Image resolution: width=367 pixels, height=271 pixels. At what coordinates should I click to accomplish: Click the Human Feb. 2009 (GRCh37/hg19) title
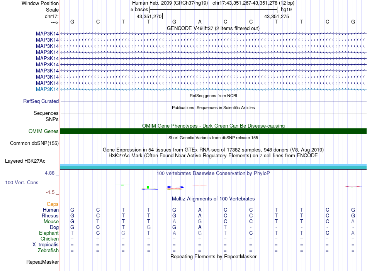[x=170, y=3]
